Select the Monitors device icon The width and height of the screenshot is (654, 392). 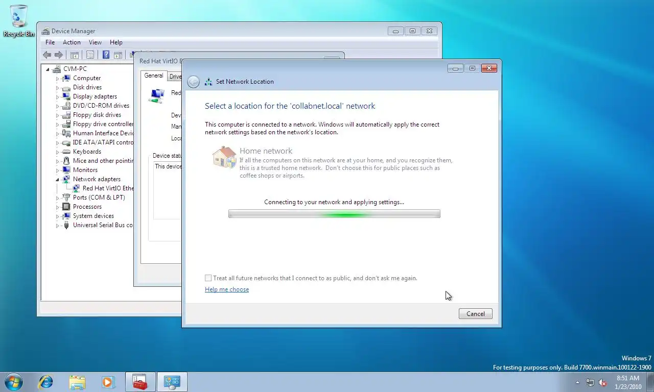click(66, 170)
